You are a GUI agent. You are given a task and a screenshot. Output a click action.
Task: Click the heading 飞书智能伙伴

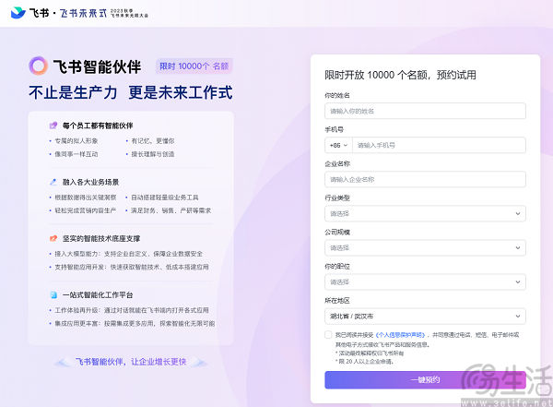tap(97, 66)
